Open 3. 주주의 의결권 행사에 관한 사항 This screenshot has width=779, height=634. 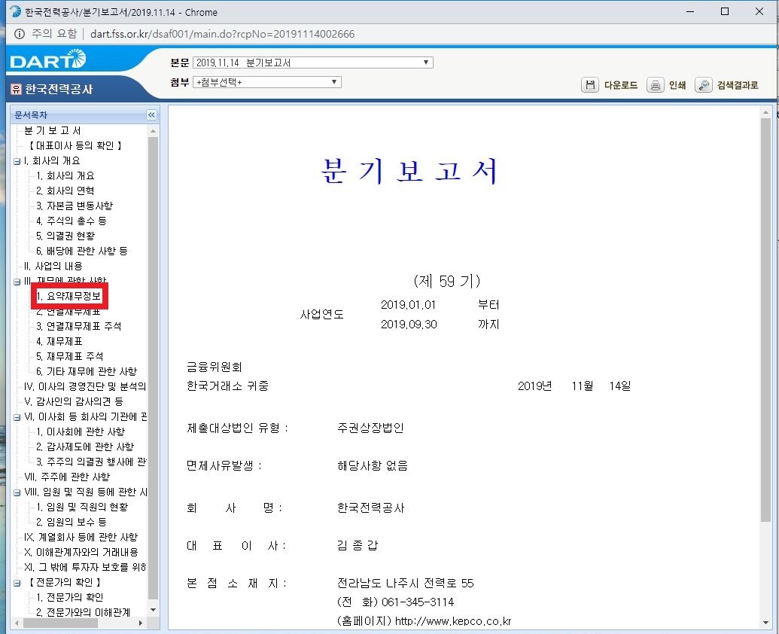(x=91, y=462)
